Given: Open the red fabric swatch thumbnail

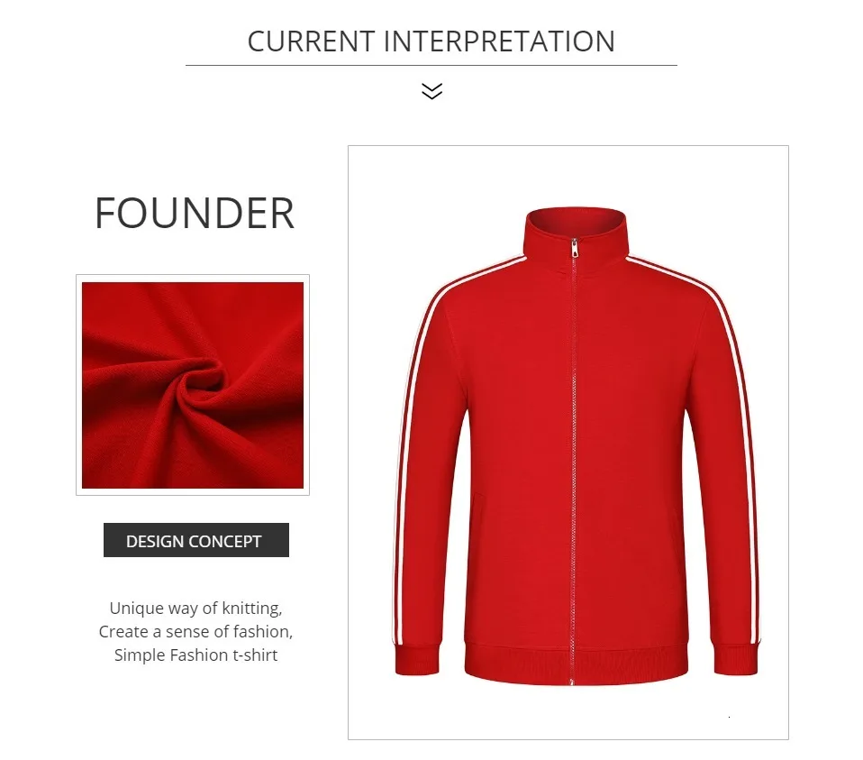Looking at the screenshot, I should pyautogui.click(x=193, y=385).
